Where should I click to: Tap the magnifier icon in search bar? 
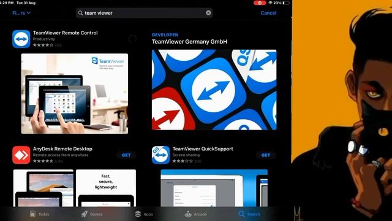click(x=80, y=13)
